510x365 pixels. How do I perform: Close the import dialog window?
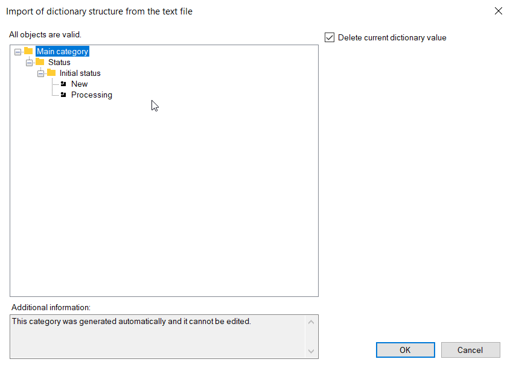(499, 11)
